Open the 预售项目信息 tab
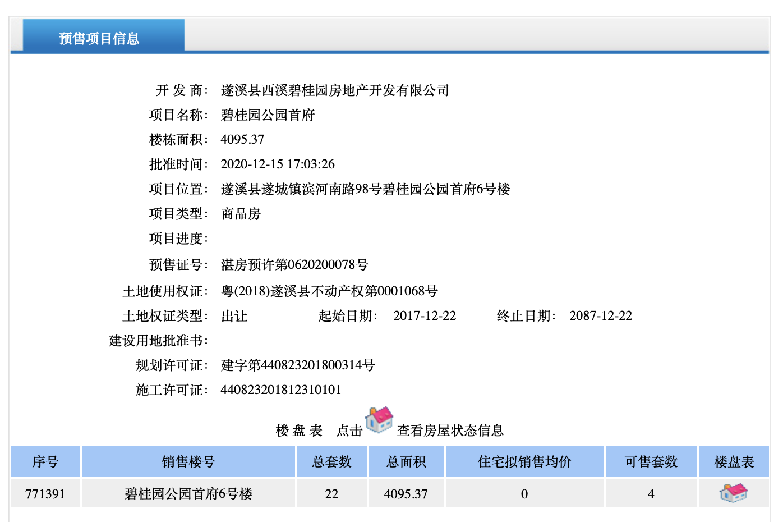The width and height of the screenshot is (783, 522). [x=103, y=36]
